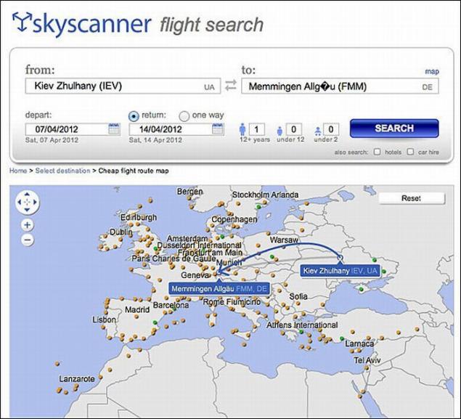The height and width of the screenshot is (419, 461).
Task: Click the Lisbon label on map
Action: point(104,320)
